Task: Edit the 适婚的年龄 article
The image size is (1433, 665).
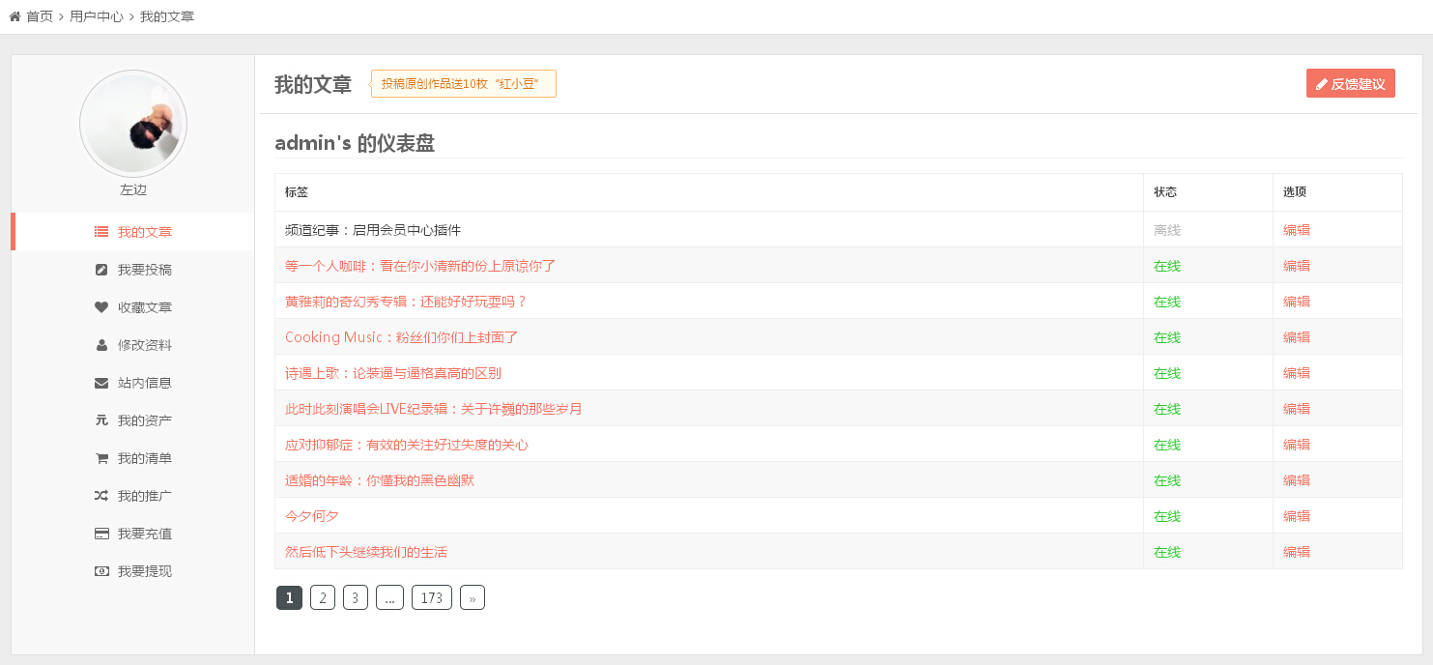Action: click(1297, 480)
